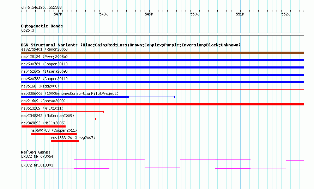The image size is (314, 189).
Task: Click the thin red line under nsv513289
Action: (x=62, y=112)
